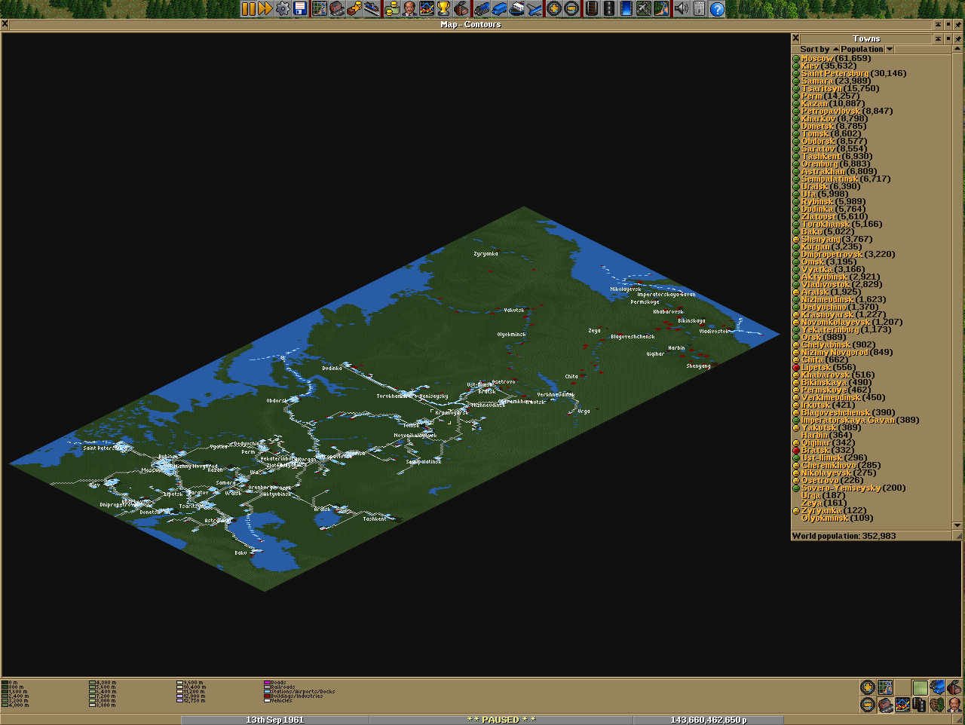Click the PAUSED message in status bar
The height and width of the screenshot is (725, 965).
click(501, 720)
